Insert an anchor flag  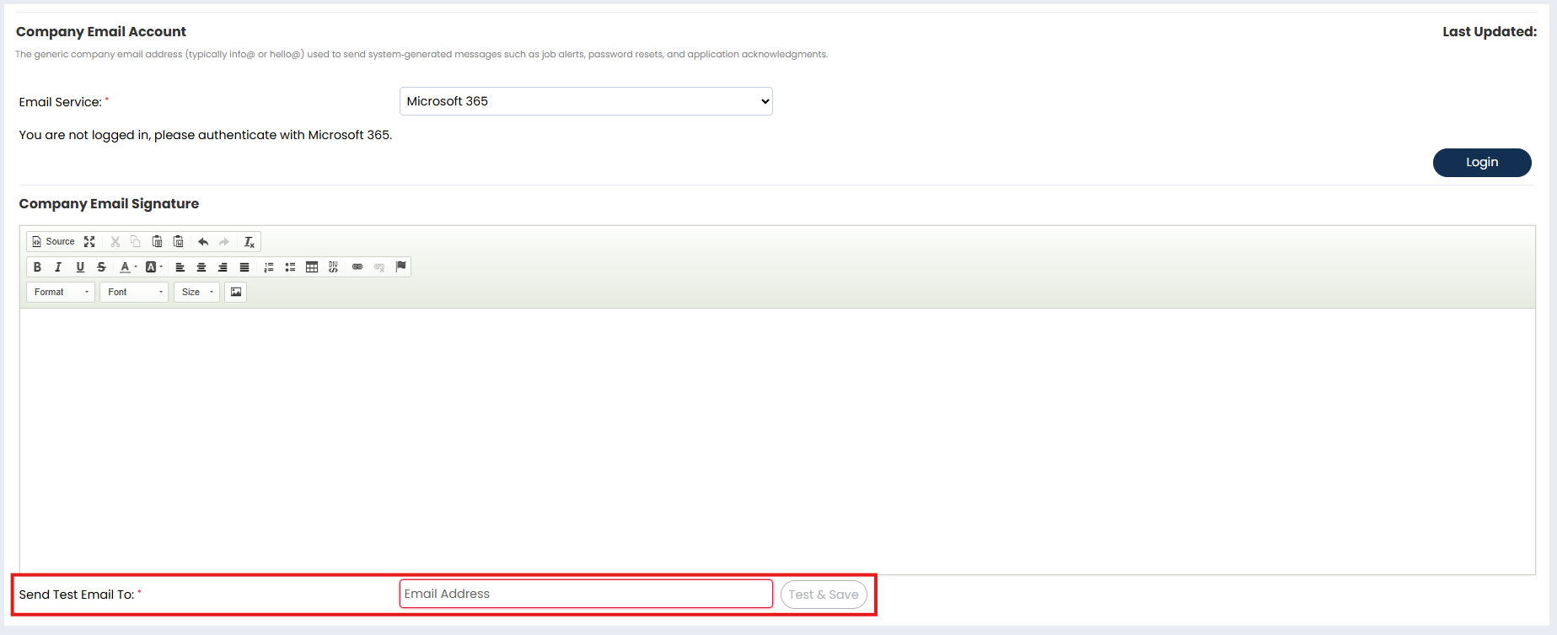[x=400, y=266]
